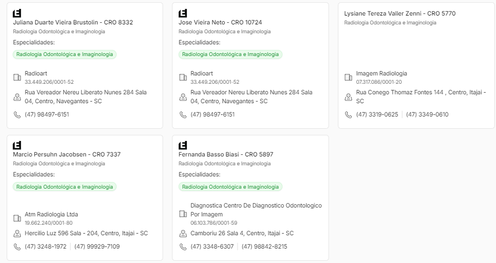Image resolution: width=496 pixels, height=263 pixels.
Task: Click the Hercilio Luz 596 address text
Action: [86, 234]
